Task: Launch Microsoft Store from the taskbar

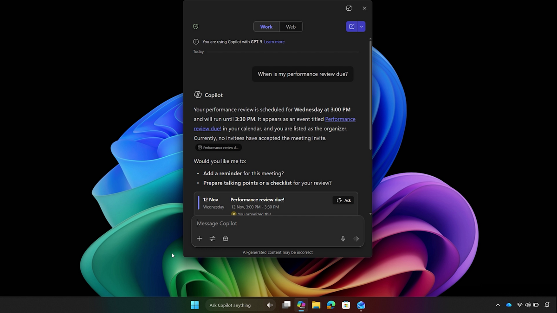Action: [346, 305]
